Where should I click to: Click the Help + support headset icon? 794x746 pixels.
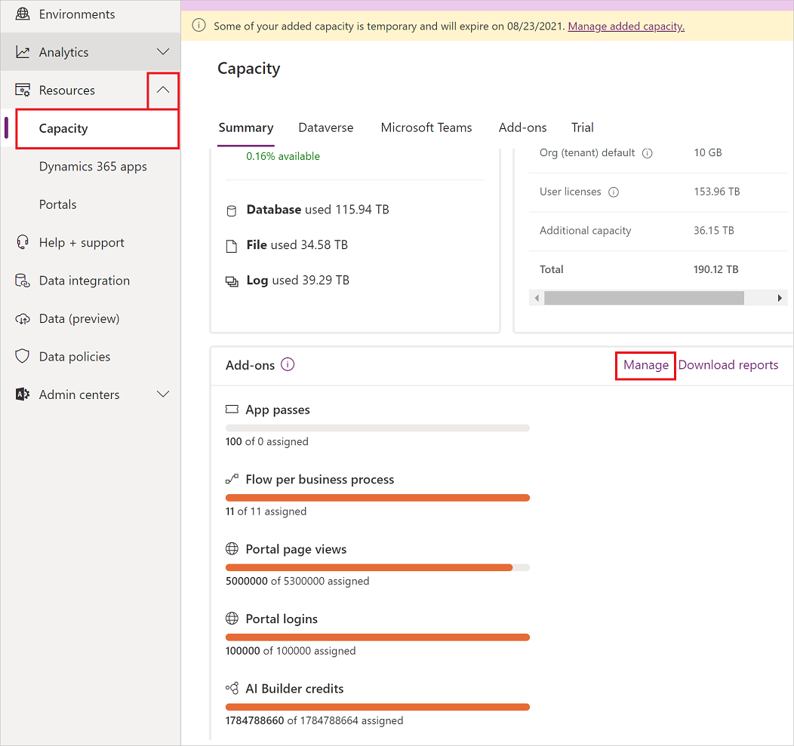click(x=22, y=242)
